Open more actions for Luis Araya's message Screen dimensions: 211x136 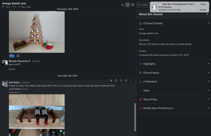(x=131, y=80)
